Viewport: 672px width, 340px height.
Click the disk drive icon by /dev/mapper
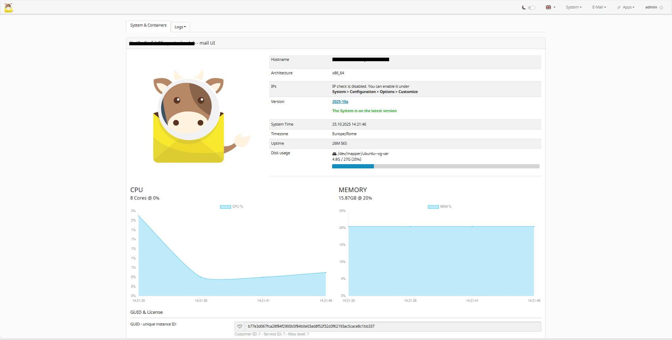click(x=334, y=154)
